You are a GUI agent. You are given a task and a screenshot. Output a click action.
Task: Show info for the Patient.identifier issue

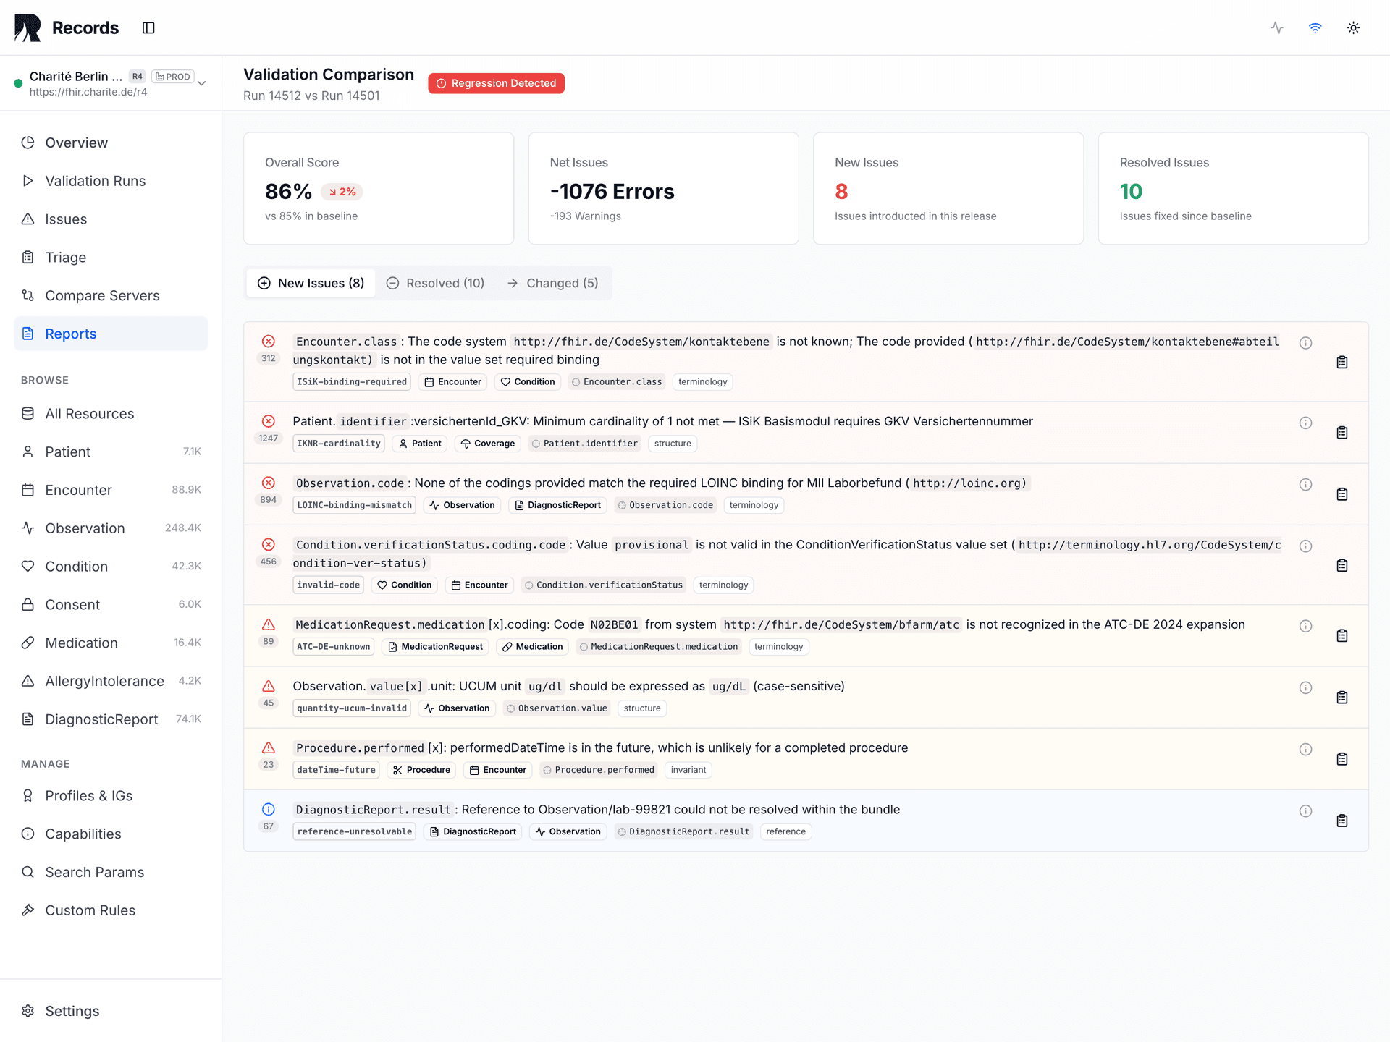1305,423
